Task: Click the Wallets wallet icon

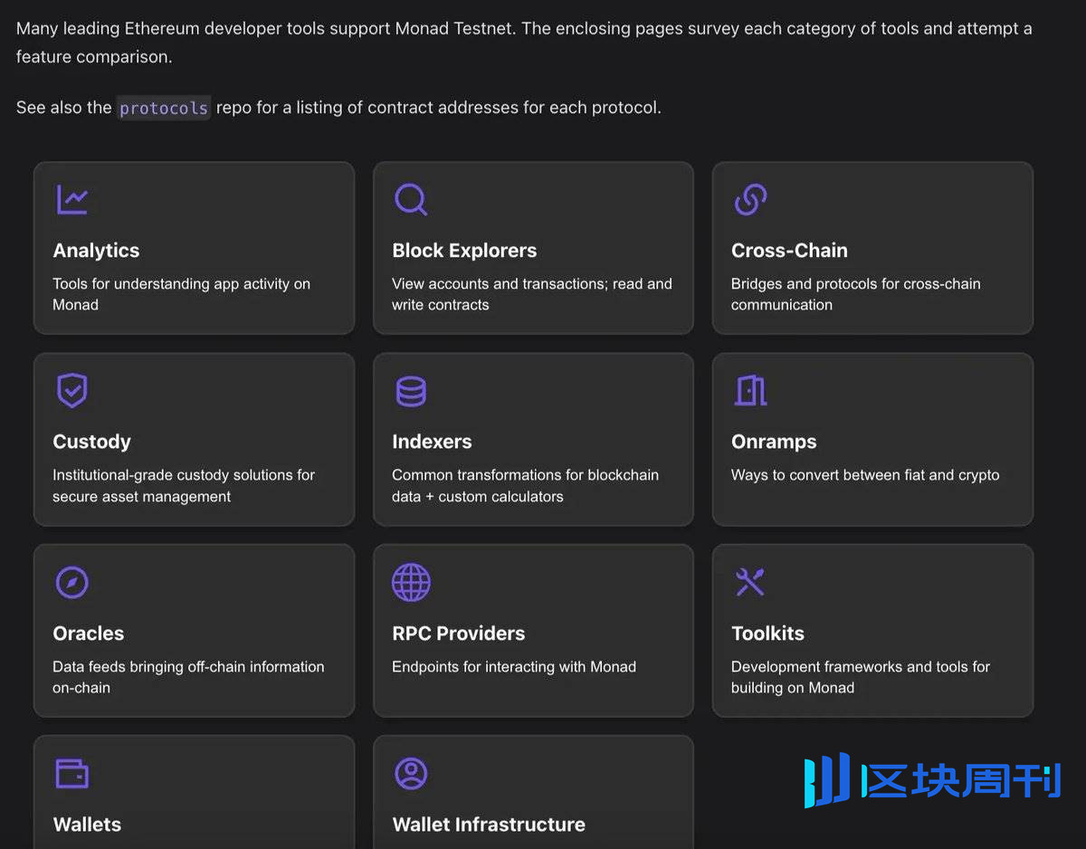Action: [72, 774]
